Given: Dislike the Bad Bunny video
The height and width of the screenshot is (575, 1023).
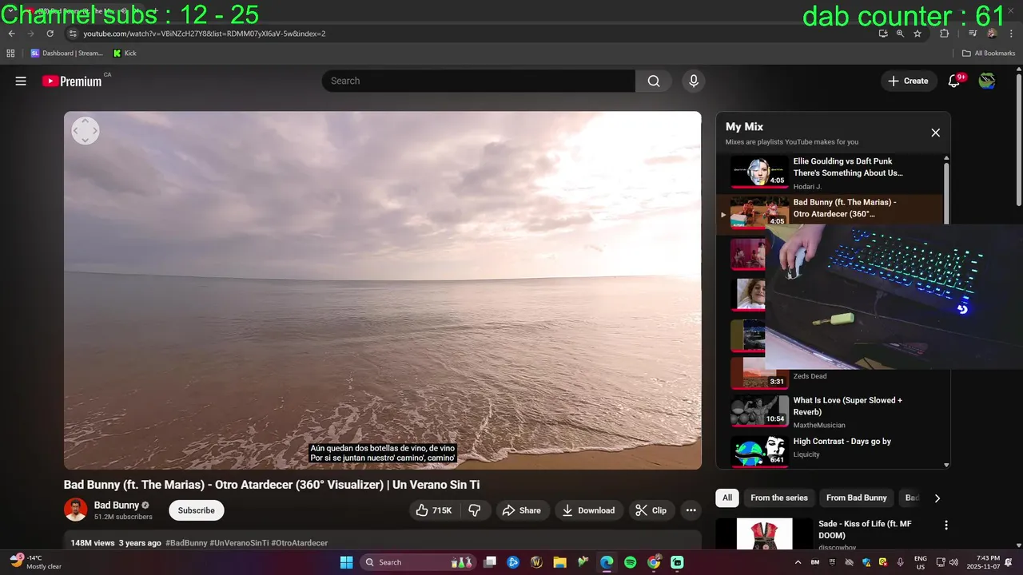Looking at the screenshot, I should [474, 510].
